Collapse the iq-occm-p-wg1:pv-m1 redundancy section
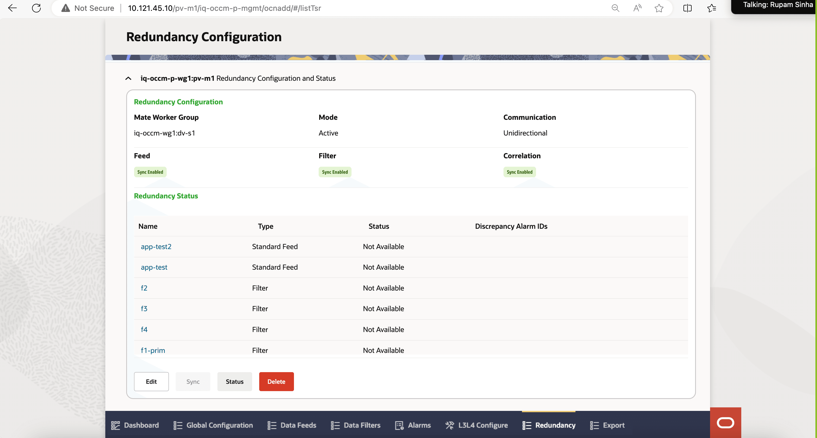This screenshot has height=438, width=817. coord(128,78)
